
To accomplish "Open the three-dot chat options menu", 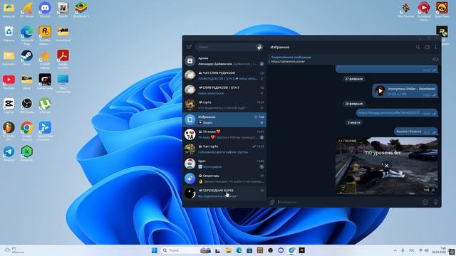I will click(435, 47).
